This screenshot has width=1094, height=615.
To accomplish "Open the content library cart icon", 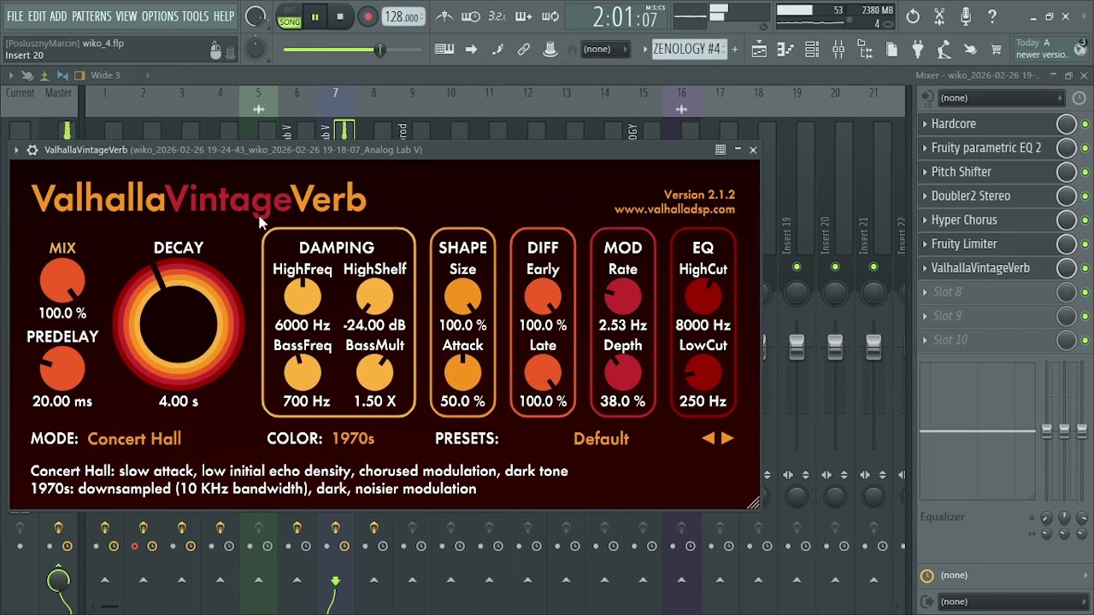I will click(997, 50).
